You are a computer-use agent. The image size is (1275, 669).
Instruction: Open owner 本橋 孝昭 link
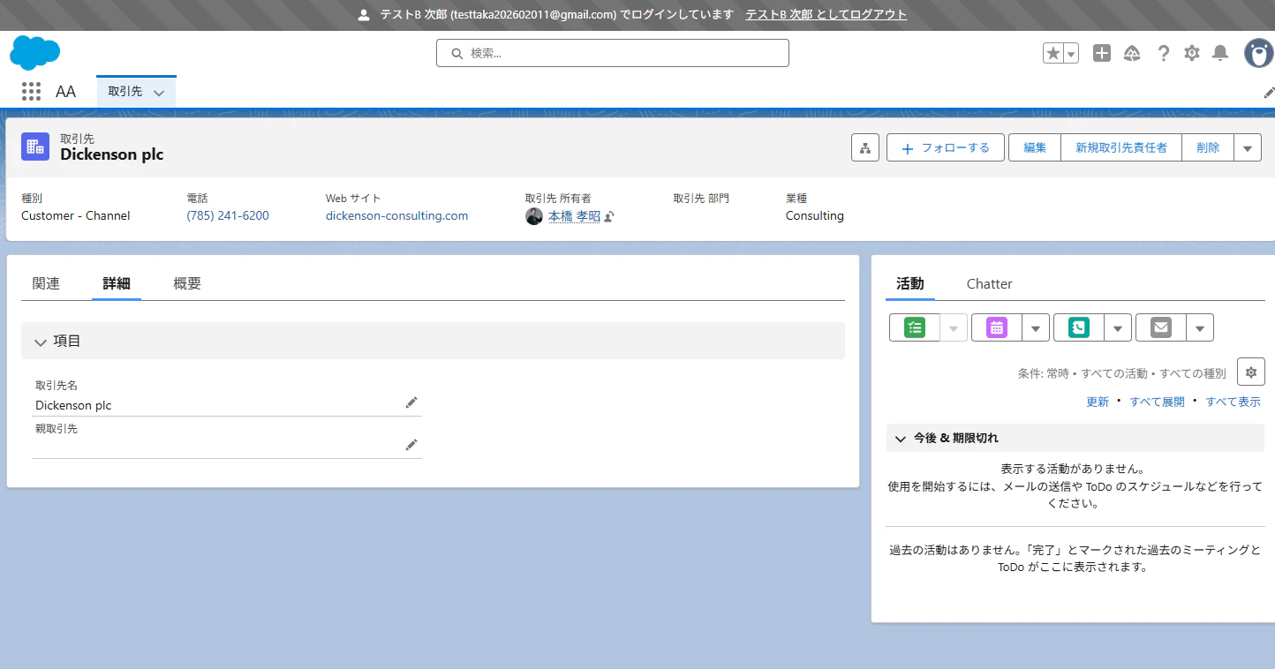(x=574, y=216)
